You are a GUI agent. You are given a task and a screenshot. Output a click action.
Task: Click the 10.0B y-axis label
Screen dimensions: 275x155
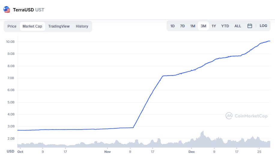pyautogui.click(x=10, y=42)
